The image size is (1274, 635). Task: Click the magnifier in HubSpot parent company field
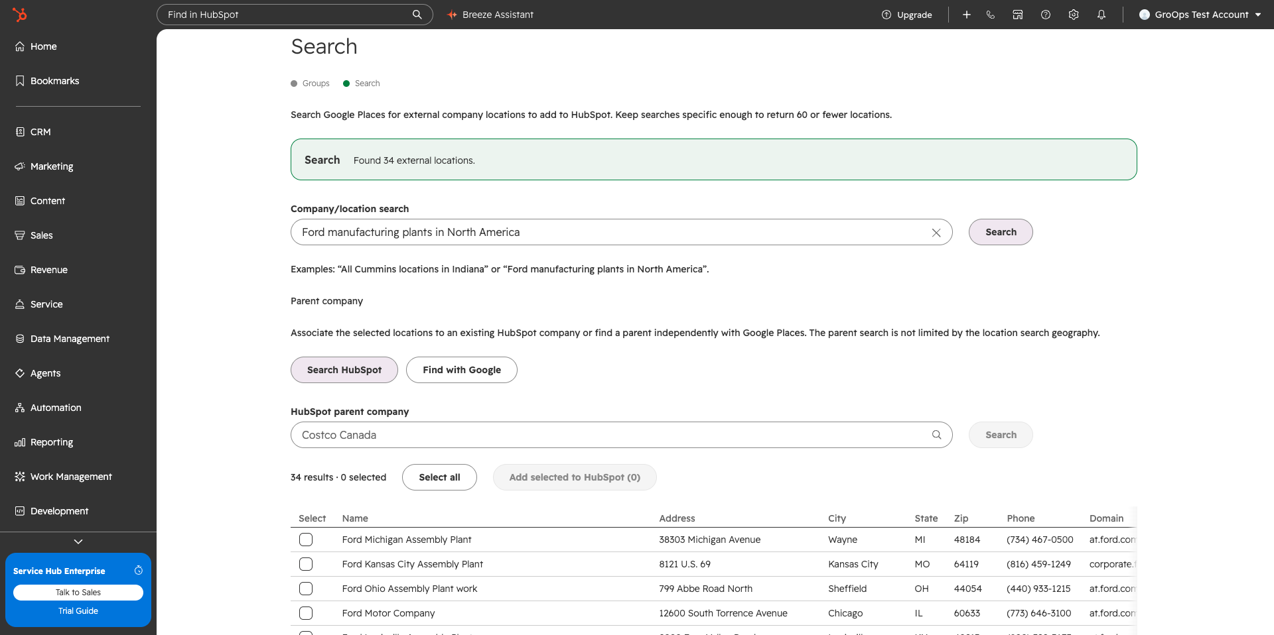coord(937,435)
